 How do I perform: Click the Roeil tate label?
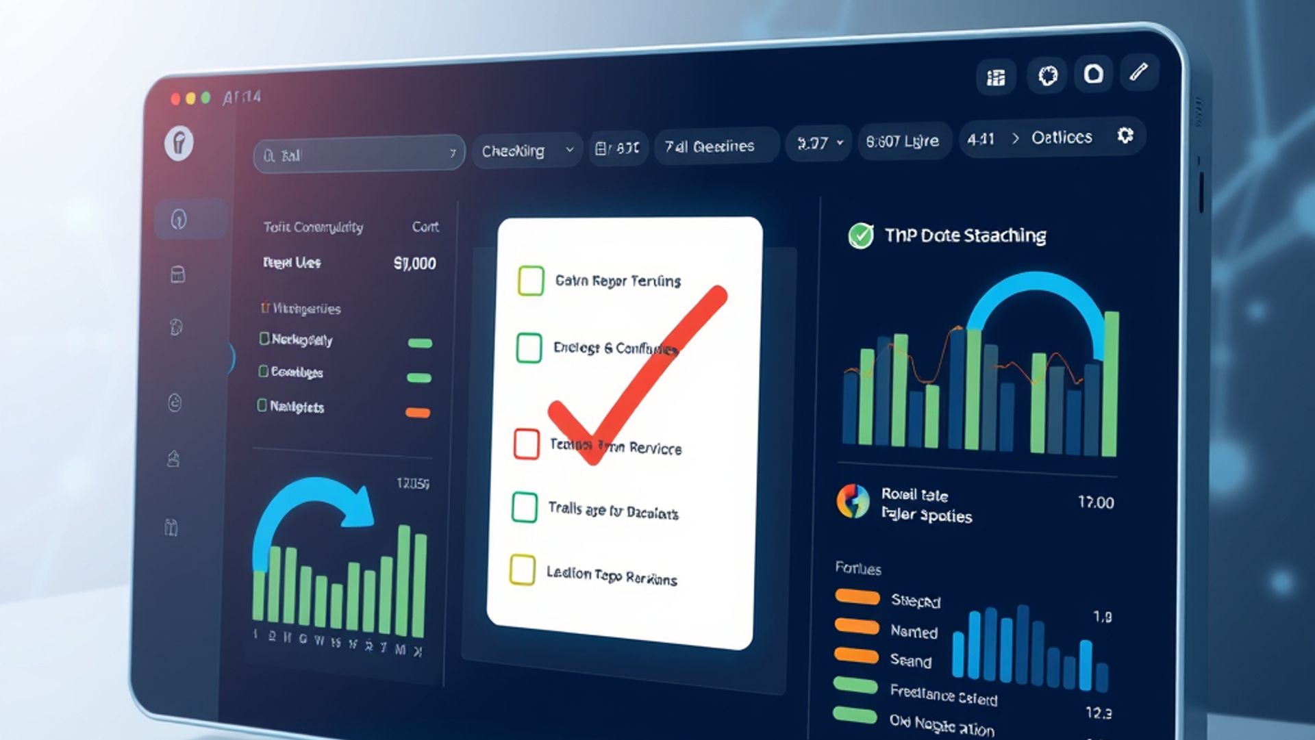click(914, 494)
